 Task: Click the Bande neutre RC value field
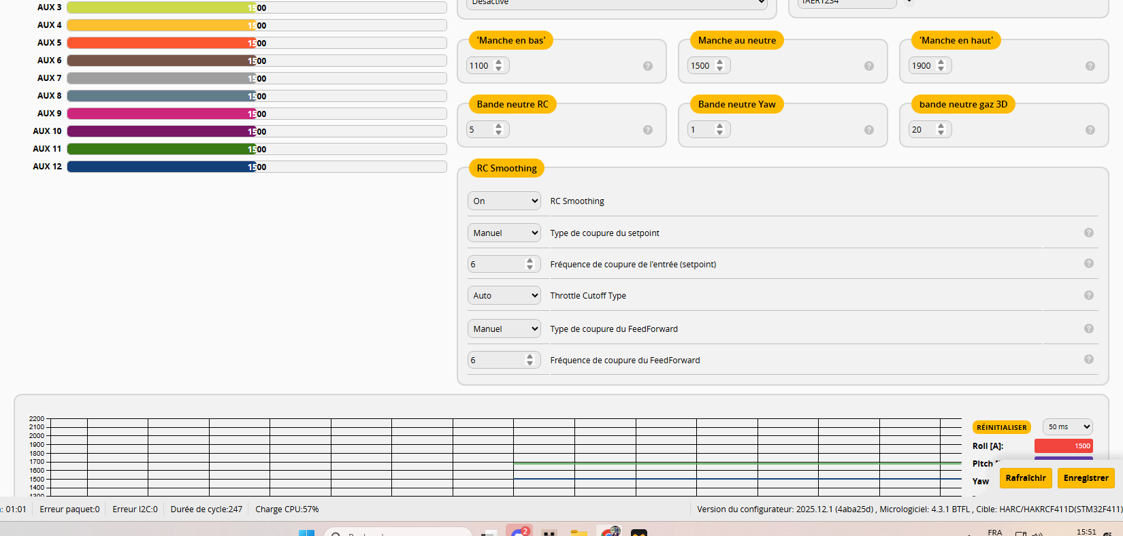pos(481,130)
